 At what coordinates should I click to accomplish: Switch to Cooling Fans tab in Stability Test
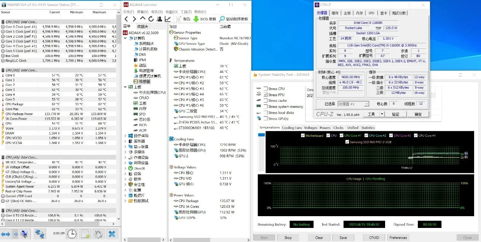click(x=292, y=128)
